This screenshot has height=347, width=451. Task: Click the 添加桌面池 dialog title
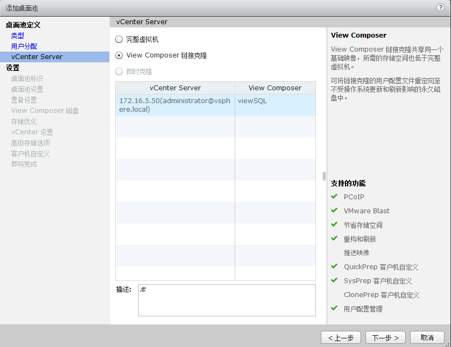tap(22, 8)
